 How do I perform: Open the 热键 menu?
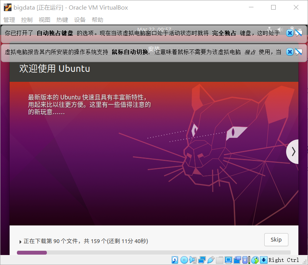click(x=62, y=20)
